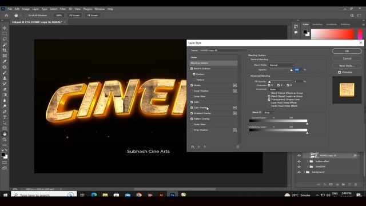Image resolution: width=366 pixels, height=206 pixels.
Task: Click the foreground color swatch in the Color panel
Action: click(305, 32)
